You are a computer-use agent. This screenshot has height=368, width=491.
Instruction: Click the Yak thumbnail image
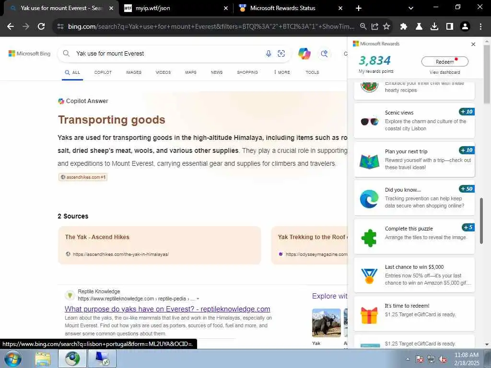click(x=326, y=323)
